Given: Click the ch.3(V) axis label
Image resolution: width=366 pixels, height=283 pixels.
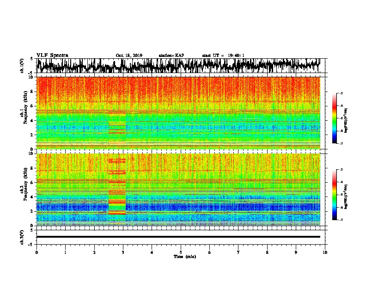Looking at the screenshot, I should [22, 237].
